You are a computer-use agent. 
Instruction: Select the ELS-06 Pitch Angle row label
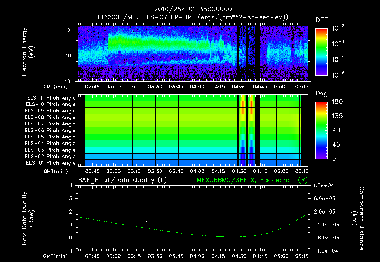point(50,130)
